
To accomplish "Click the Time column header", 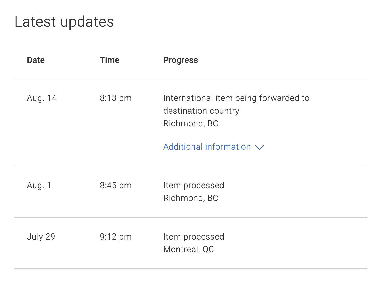I will click(x=109, y=60).
